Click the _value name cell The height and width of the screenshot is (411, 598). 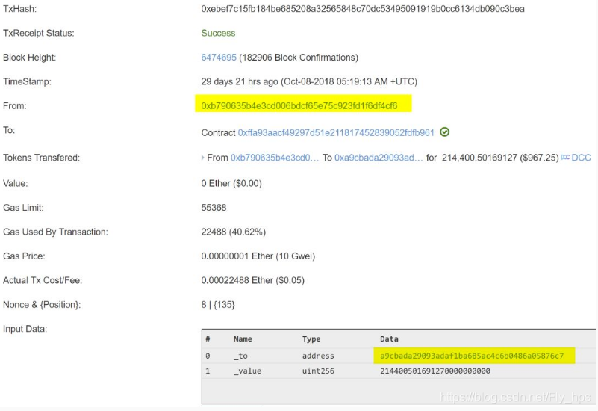248,371
